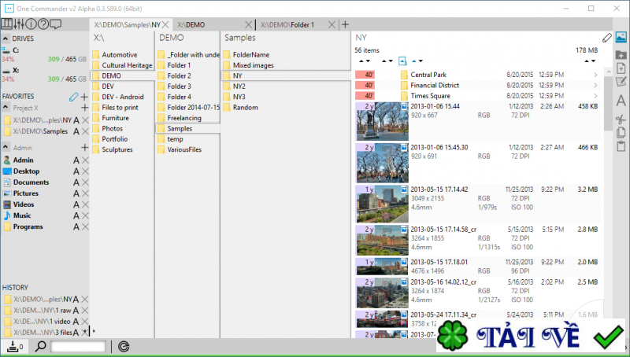Screen dimensions: 630x357
Task: Sort by name using blue arrow header
Action: pos(417,61)
